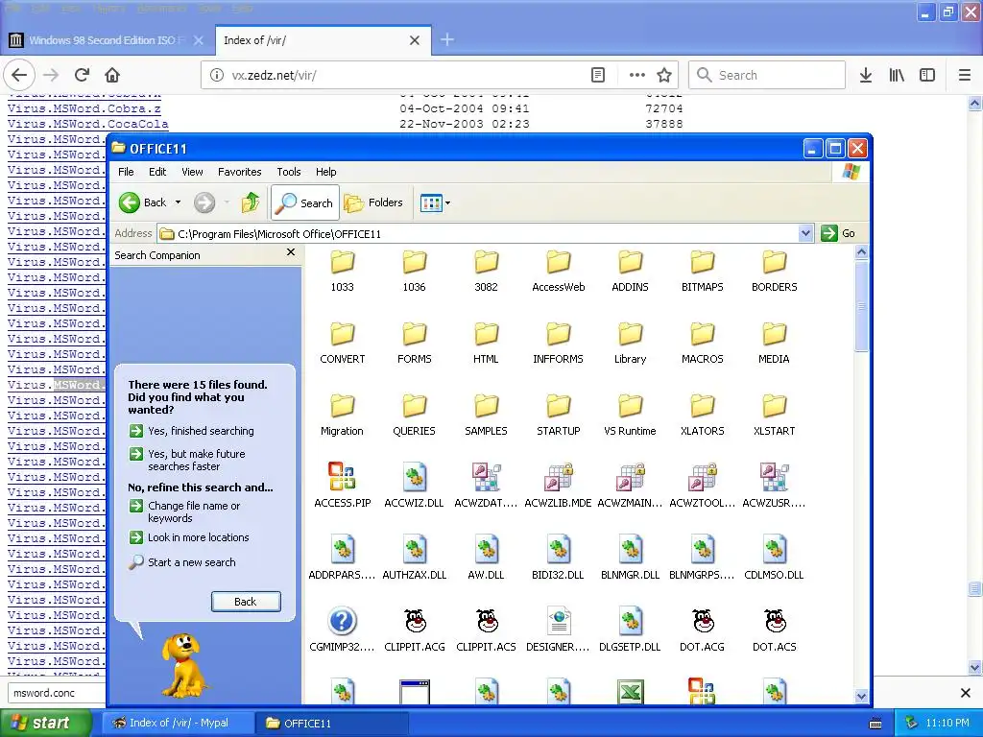Open the ACCESS.PIP file icon
The image size is (983, 737).
point(343,477)
